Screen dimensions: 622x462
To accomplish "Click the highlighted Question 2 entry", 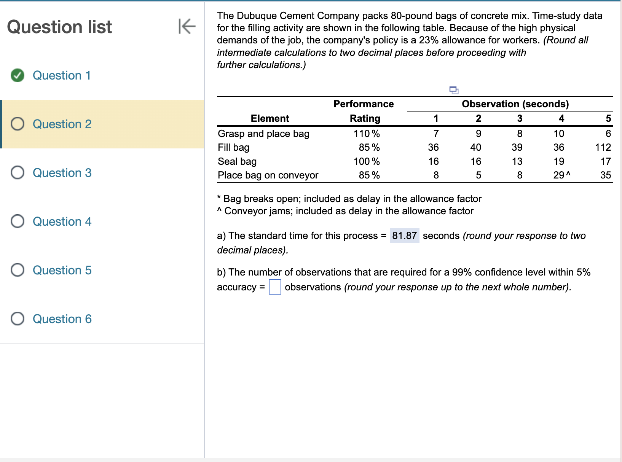I will (62, 124).
